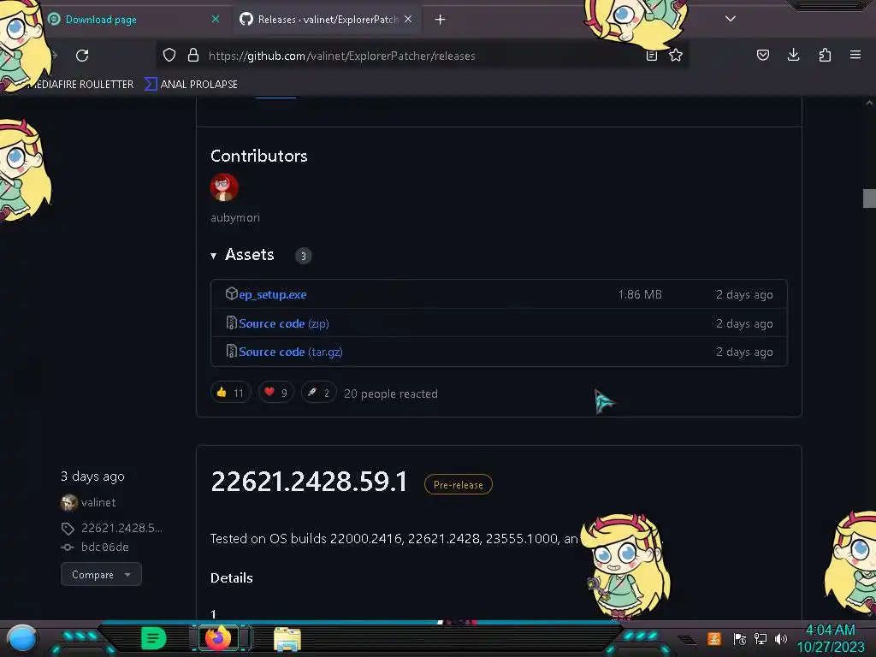The width and height of the screenshot is (876, 657).
Task: Click the thumbs up reaction with 11
Action: click(x=231, y=392)
